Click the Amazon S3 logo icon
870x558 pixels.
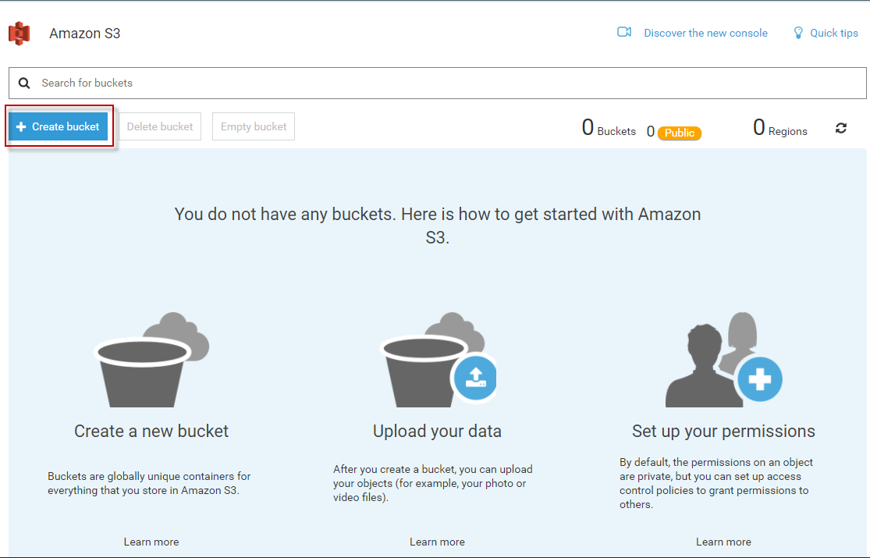click(x=20, y=34)
